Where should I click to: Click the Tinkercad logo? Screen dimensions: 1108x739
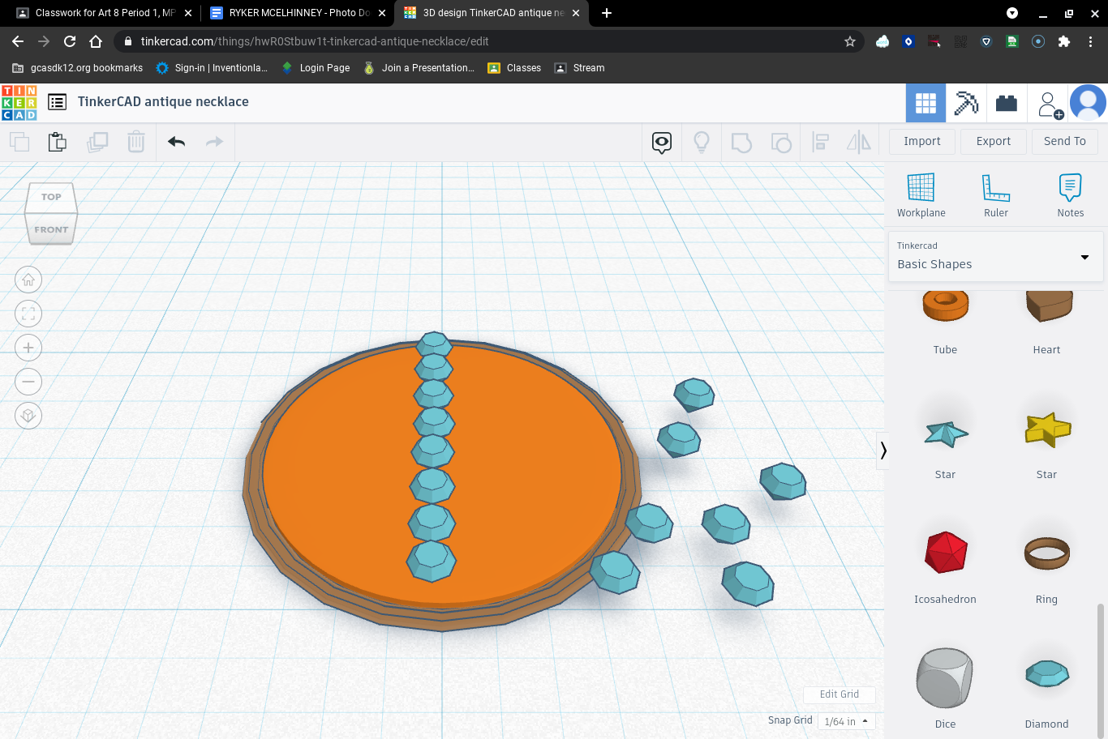pyautogui.click(x=19, y=103)
